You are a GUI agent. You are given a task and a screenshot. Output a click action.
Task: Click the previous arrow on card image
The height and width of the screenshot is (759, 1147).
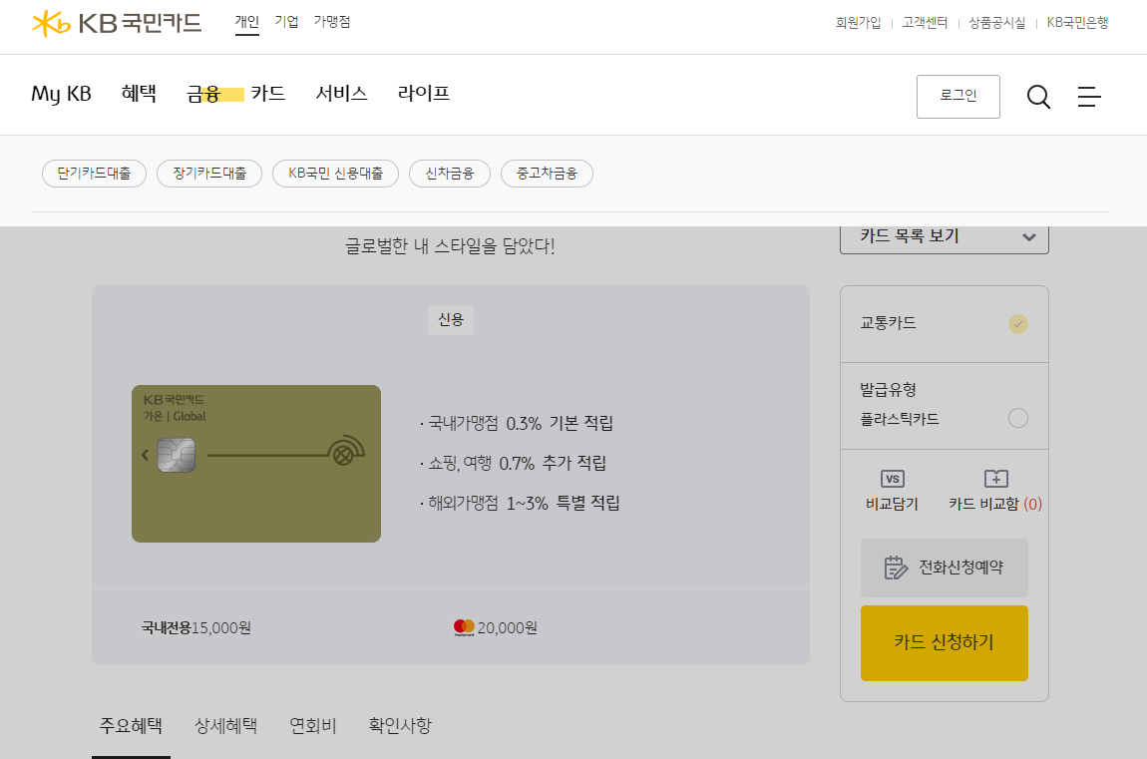145,455
